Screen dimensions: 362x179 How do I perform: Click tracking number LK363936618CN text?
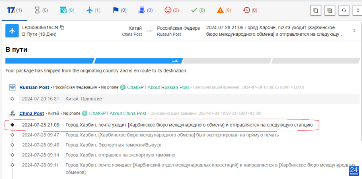coord(40,27)
